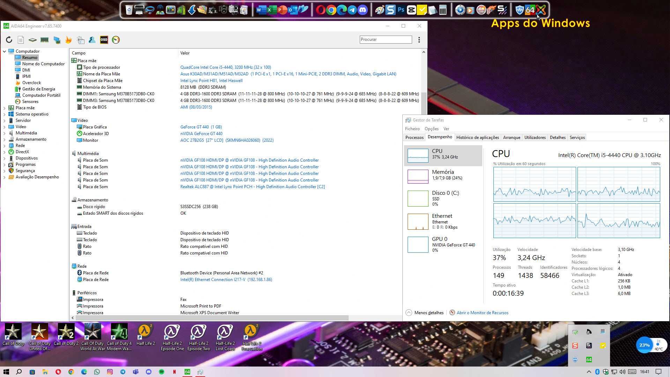Select Ethernet in performance sidebar
The width and height of the screenshot is (670, 377).
click(x=443, y=221)
